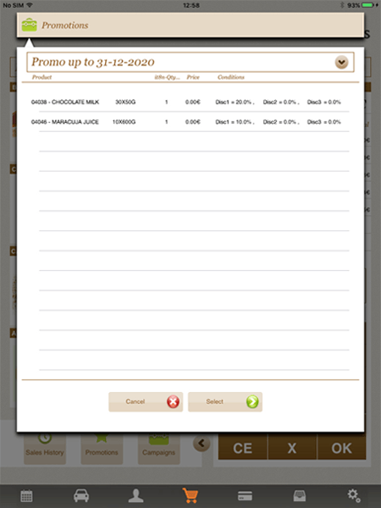The height and width of the screenshot is (508, 381).
Task: Select the 04038 Chocolate Milk row
Action: point(190,102)
